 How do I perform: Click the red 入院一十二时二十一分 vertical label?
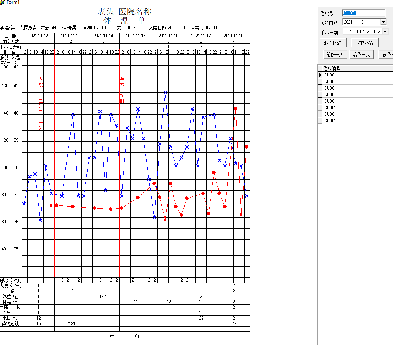click(41, 104)
